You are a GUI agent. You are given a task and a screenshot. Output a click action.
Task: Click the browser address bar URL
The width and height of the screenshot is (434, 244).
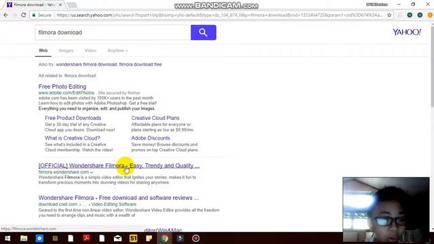(x=220, y=15)
